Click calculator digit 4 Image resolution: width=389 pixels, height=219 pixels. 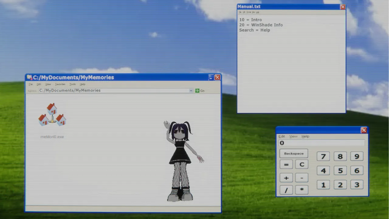(323, 171)
